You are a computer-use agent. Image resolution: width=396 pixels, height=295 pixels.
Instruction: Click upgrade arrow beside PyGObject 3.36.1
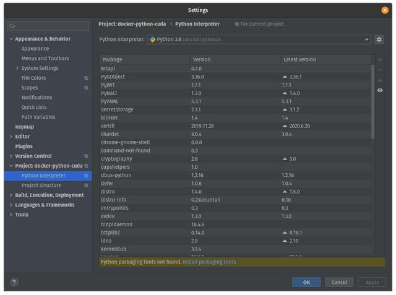tap(285, 77)
